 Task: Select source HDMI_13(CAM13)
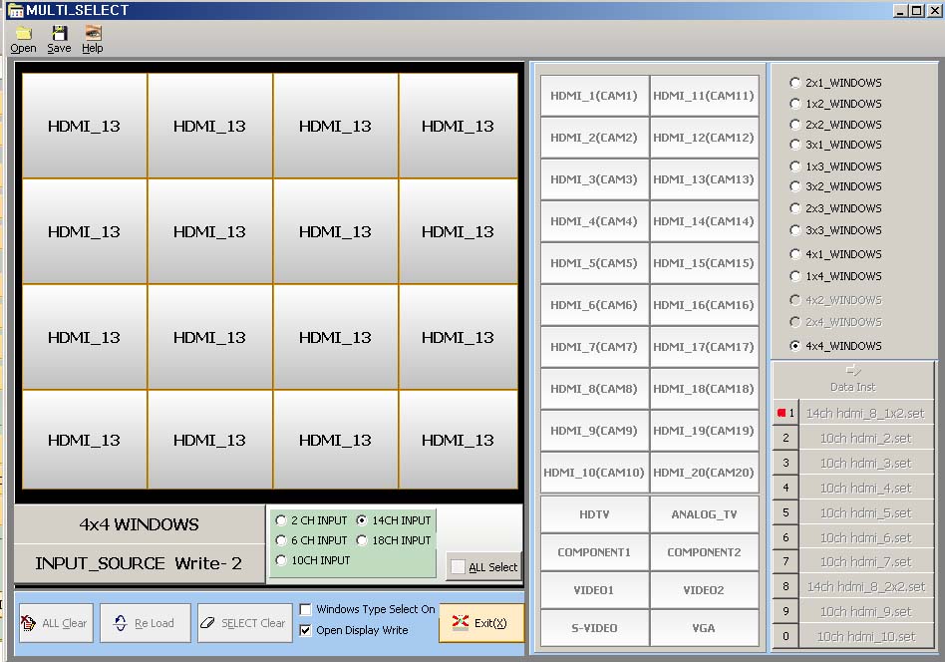tap(704, 179)
